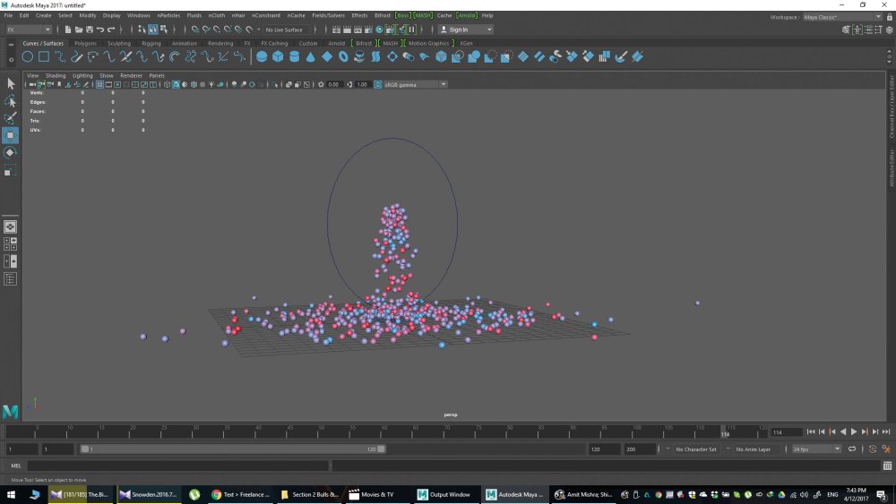Select the Paint Selection tool
The width and height of the screenshot is (896, 504).
tap(10, 118)
